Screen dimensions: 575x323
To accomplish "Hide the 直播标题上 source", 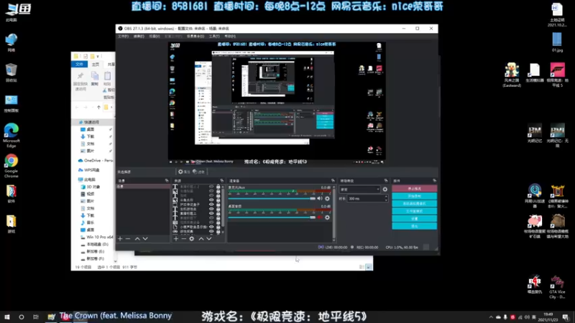I will click(x=211, y=213).
